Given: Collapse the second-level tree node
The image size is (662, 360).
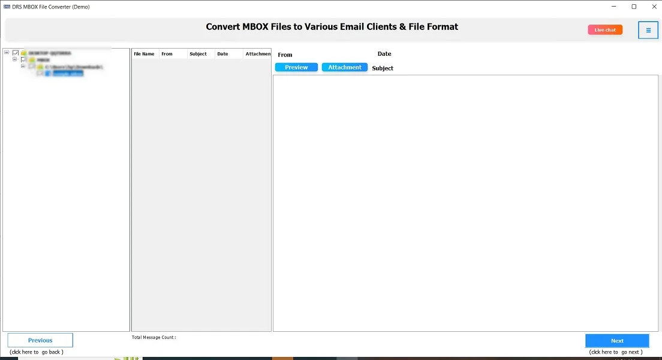Looking at the screenshot, I should pyautogui.click(x=15, y=59).
